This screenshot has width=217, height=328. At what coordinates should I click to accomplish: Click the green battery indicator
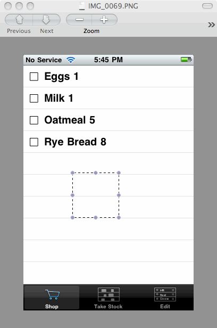pyautogui.click(x=186, y=60)
